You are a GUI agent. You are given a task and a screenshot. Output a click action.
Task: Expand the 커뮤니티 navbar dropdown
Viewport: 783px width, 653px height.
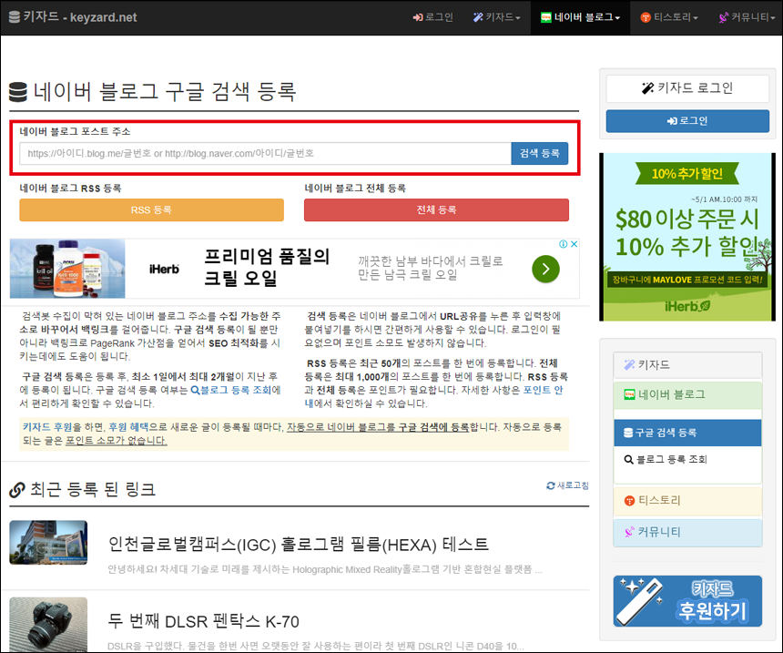(x=747, y=17)
